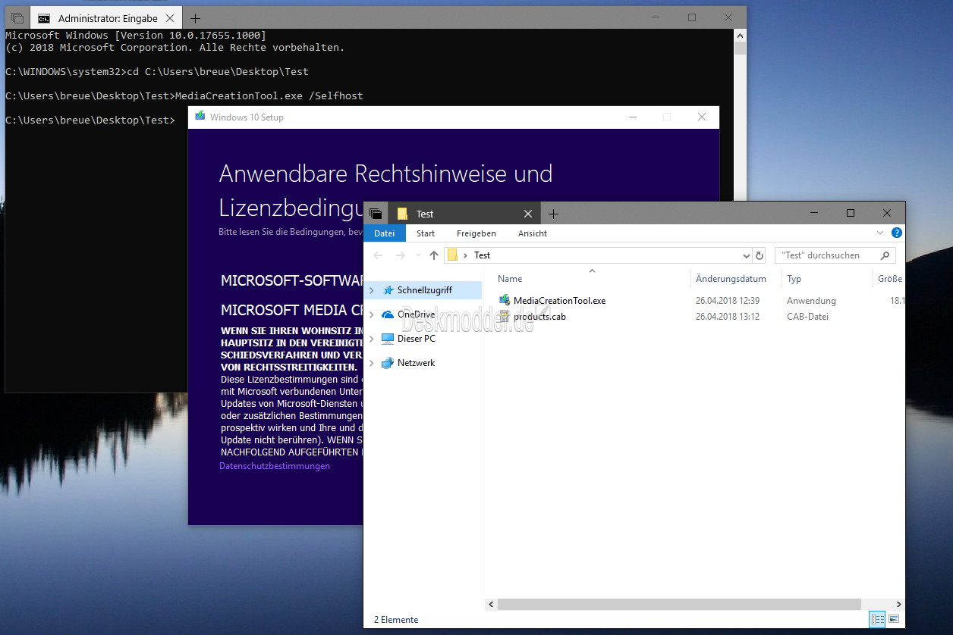Expand the Schnellzugriff tree node
The width and height of the screenshot is (953, 635).
[x=372, y=290]
